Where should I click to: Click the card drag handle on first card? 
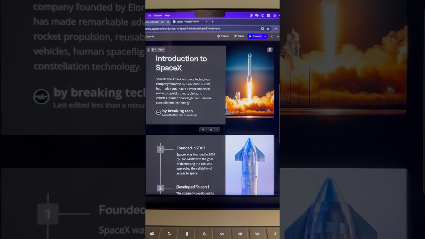pos(148,50)
